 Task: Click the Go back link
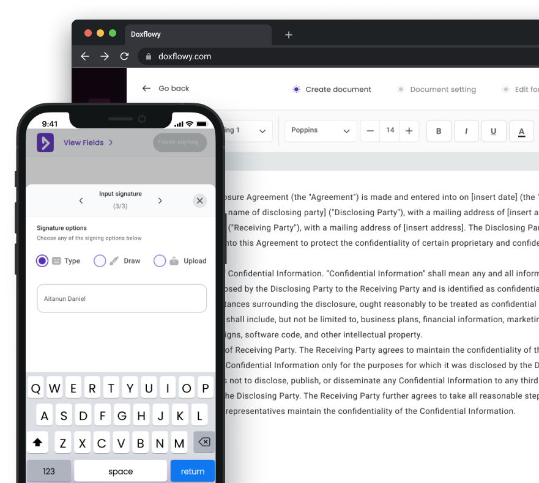tap(166, 88)
